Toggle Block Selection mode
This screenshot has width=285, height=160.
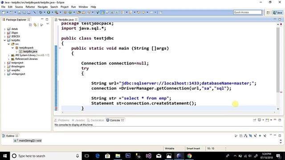tap(112, 12)
